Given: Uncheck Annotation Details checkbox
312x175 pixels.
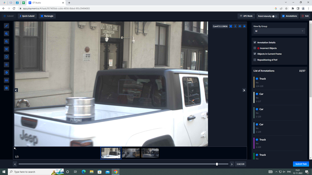Looking at the screenshot, I should [255, 42].
